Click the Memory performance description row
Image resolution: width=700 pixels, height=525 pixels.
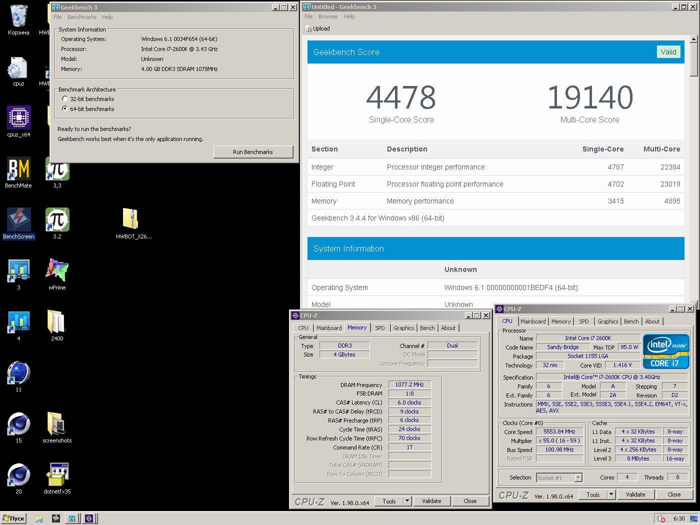(x=496, y=201)
